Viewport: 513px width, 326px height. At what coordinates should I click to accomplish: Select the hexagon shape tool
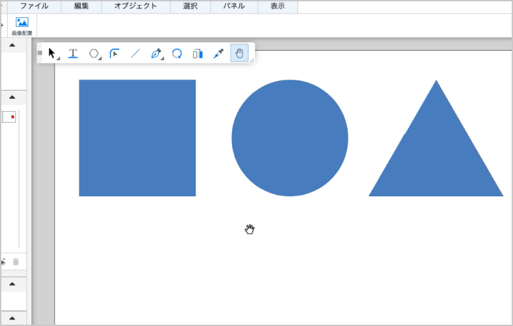pyautogui.click(x=94, y=53)
